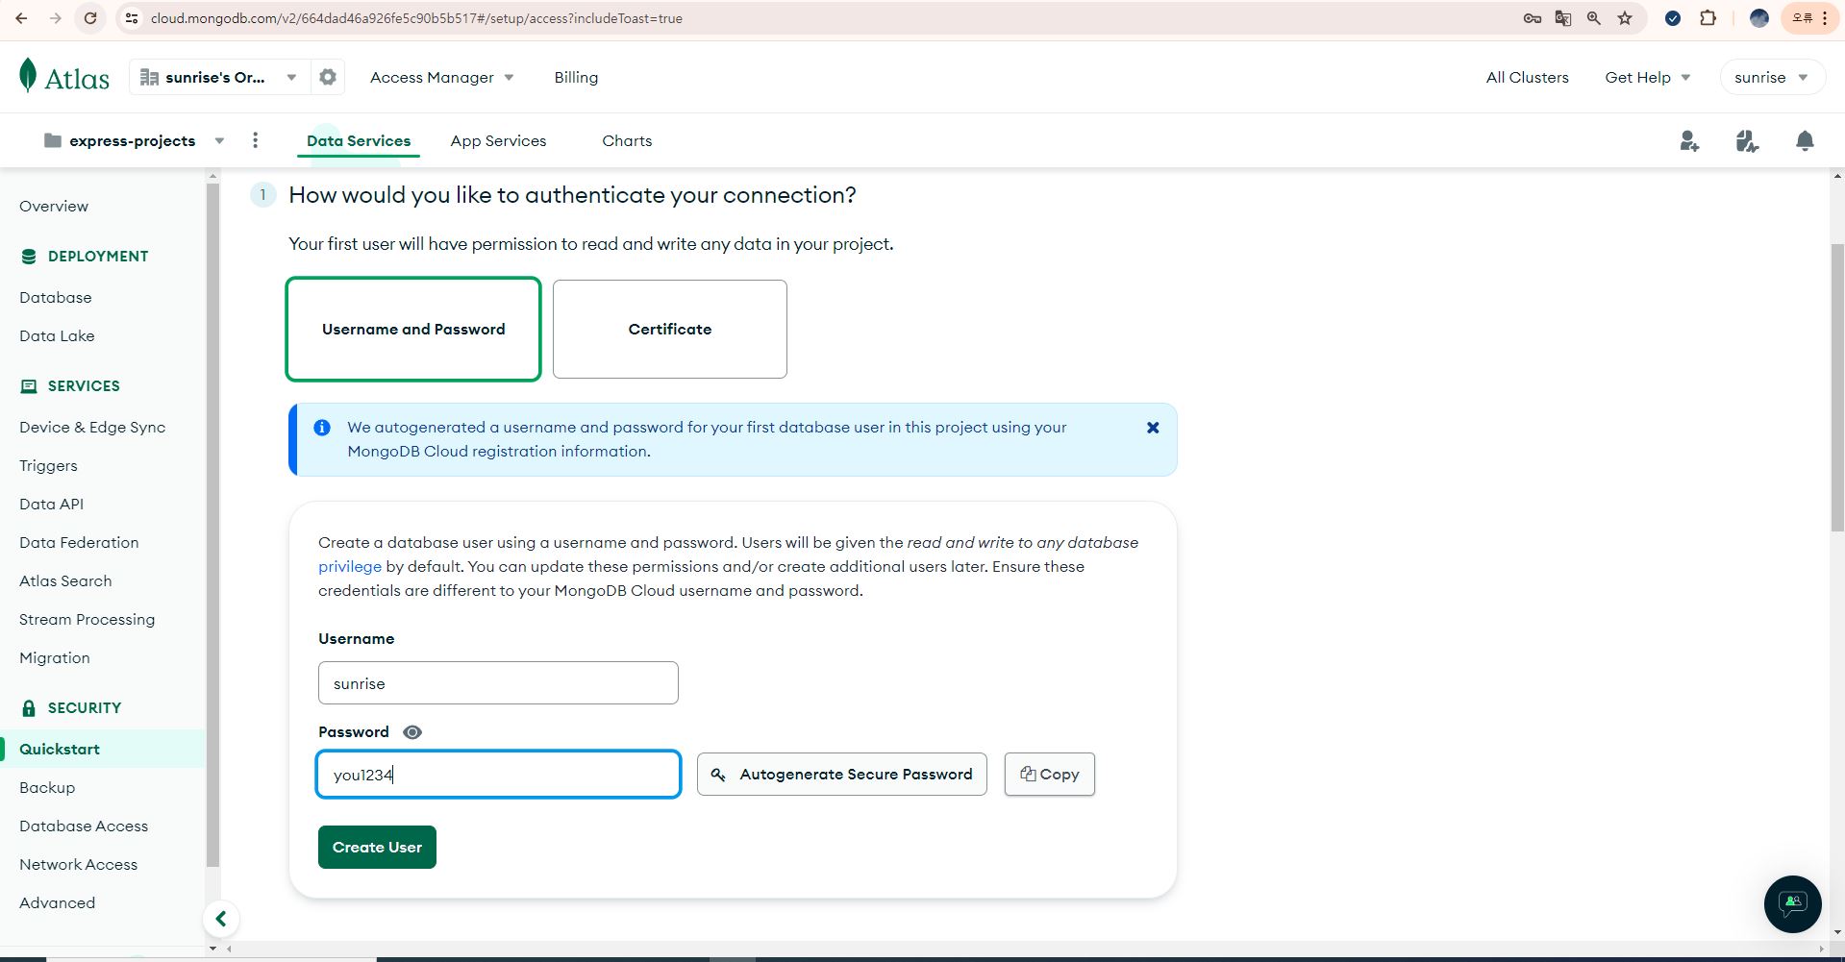Expand the sunrise's organization dropdown
Image resolution: width=1845 pixels, height=962 pixels.
[219, 77]
